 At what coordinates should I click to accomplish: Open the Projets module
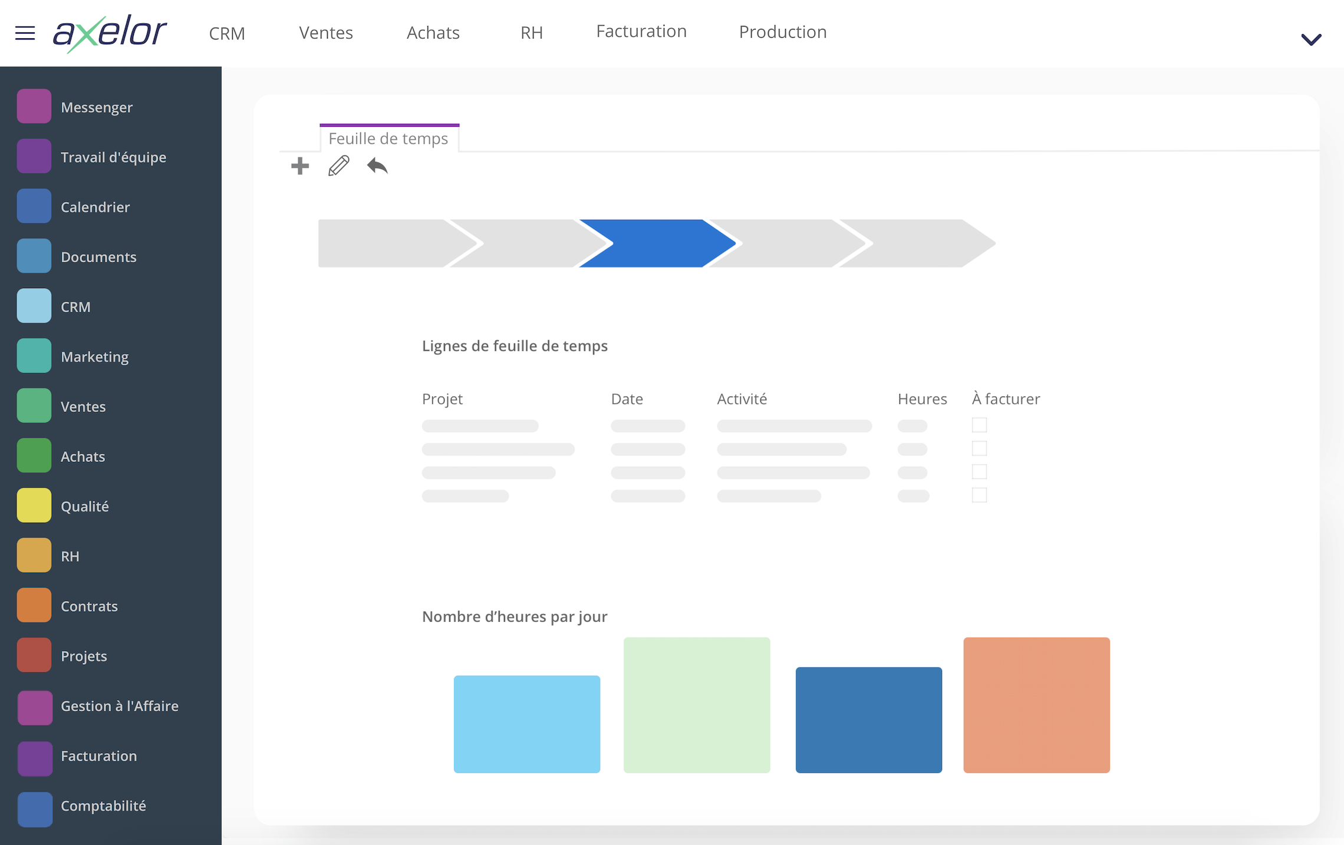pos(85,655)
